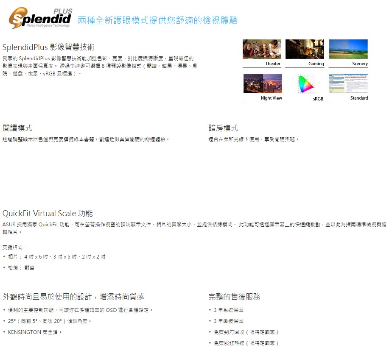Click the 閱讀模式 heading
392x356 pixels.
pyautogui.click(x=17, y=128)
